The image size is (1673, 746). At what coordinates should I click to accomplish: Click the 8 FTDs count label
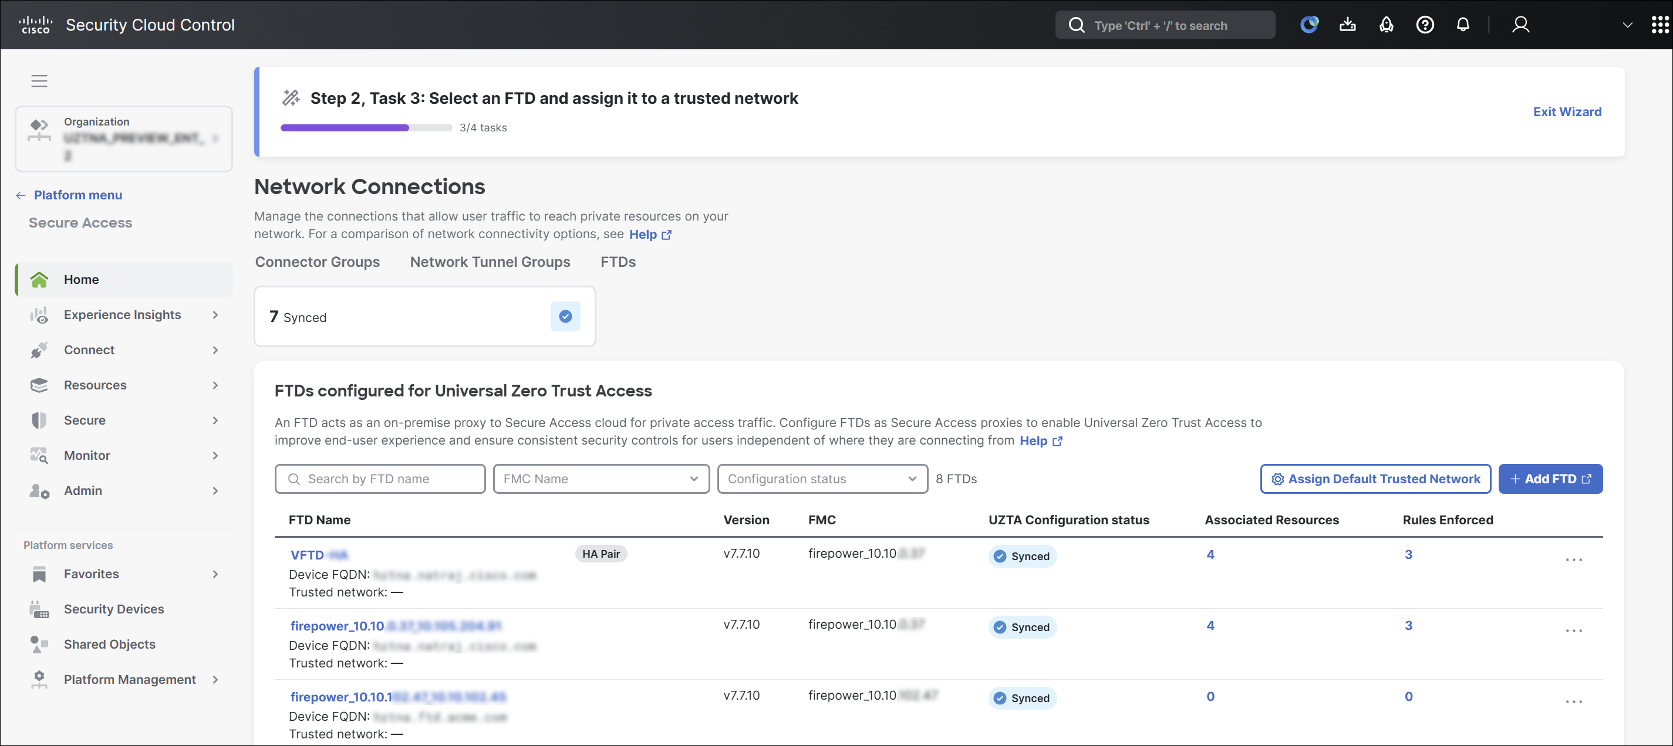click(956, 479)
